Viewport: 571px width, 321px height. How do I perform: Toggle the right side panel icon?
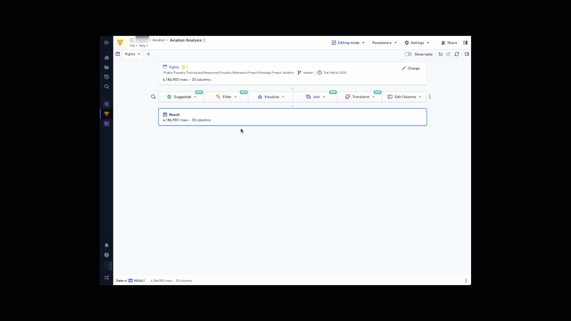[x=467, y=54]
